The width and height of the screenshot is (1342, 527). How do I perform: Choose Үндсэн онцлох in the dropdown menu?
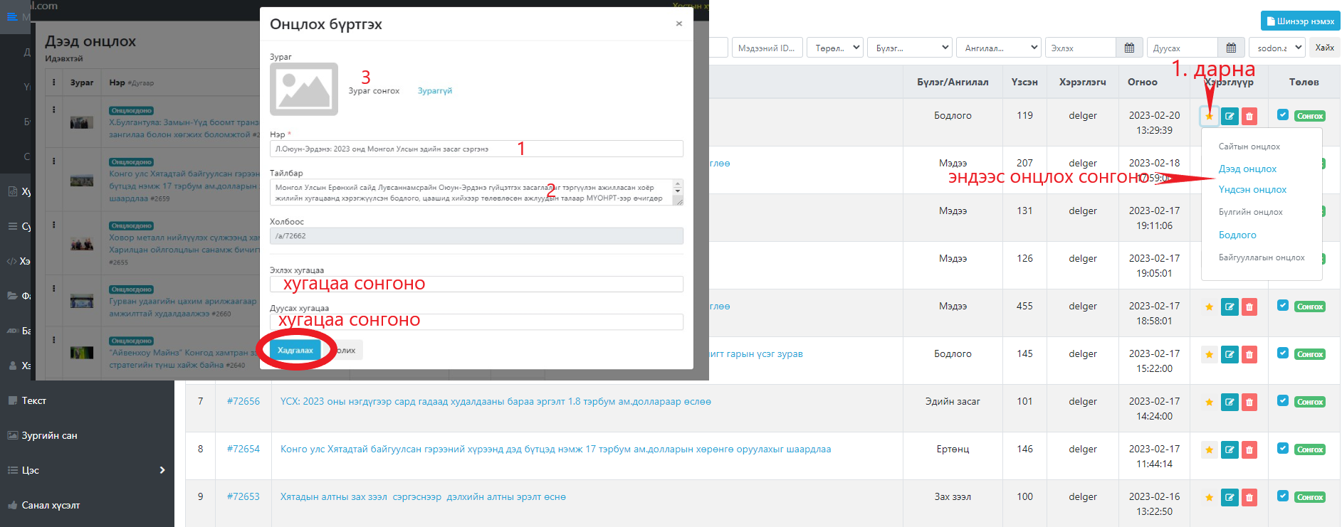coord(1252,190)
